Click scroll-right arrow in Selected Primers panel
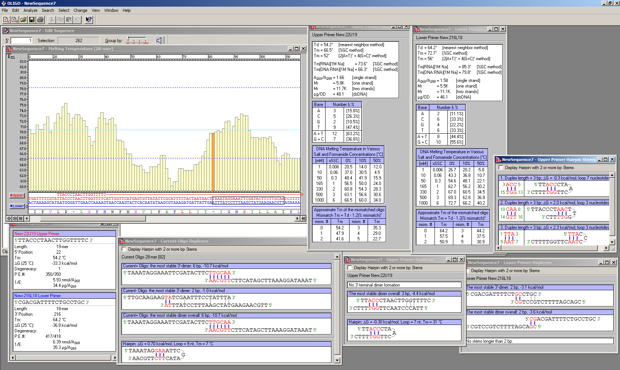 115,357
